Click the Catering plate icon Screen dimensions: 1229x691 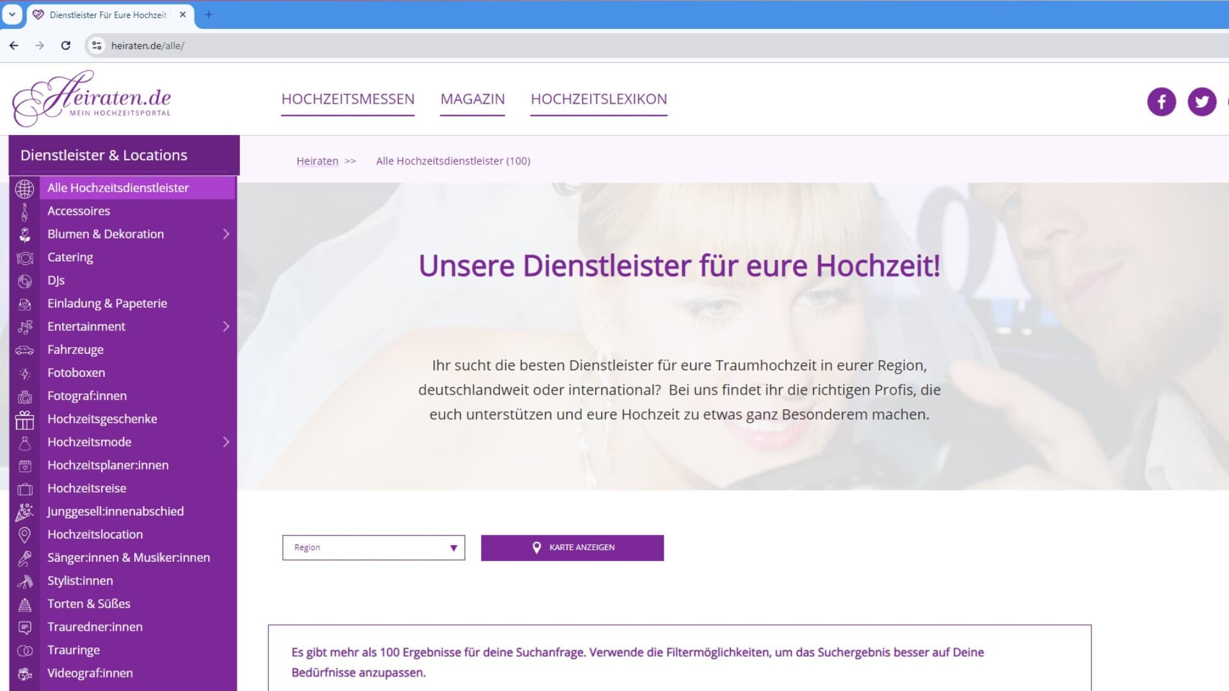click(x=24, y=258)
